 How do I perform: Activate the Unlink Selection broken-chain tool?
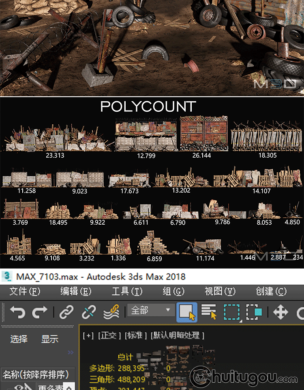tap(89, 312)
